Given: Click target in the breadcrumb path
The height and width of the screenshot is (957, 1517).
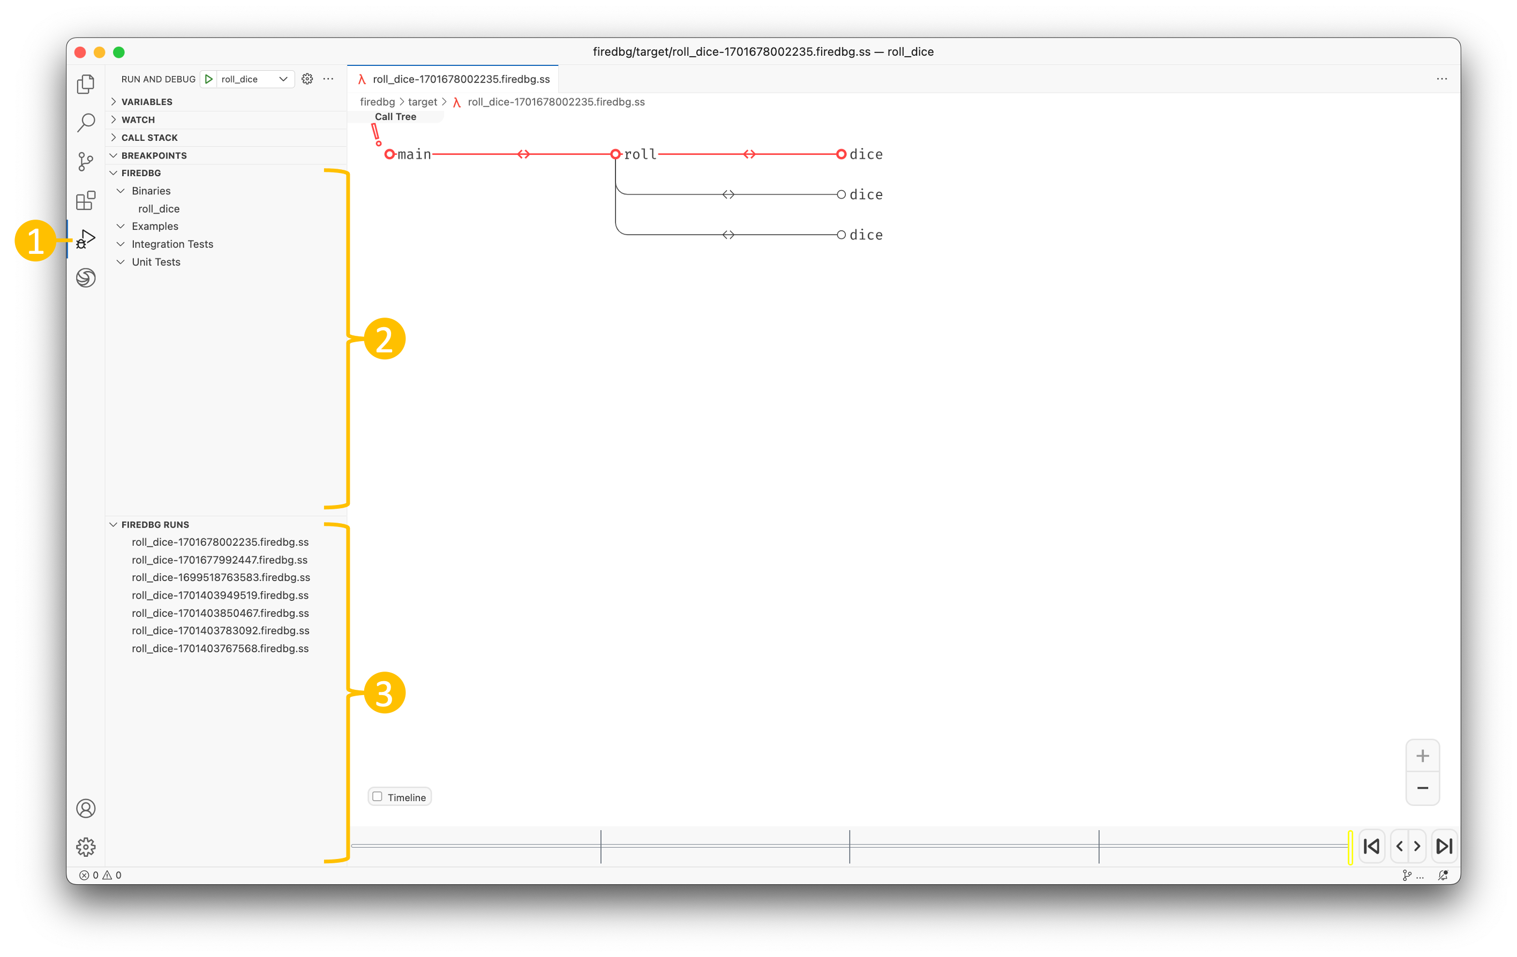Looking at the screenshot, I should click(423, 101).
